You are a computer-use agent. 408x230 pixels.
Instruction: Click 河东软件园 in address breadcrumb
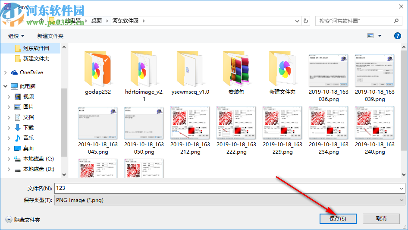126,21
